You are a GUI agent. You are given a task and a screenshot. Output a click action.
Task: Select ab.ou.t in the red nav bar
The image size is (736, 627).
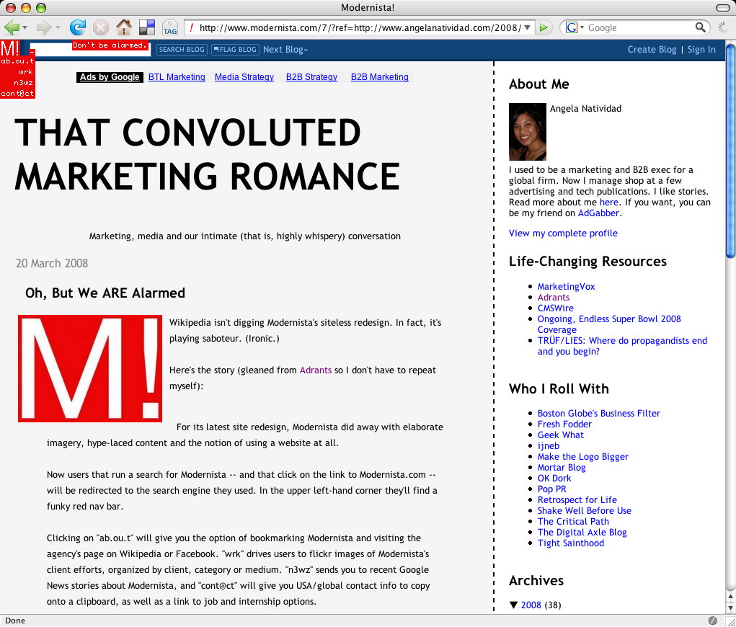[17, 61]
